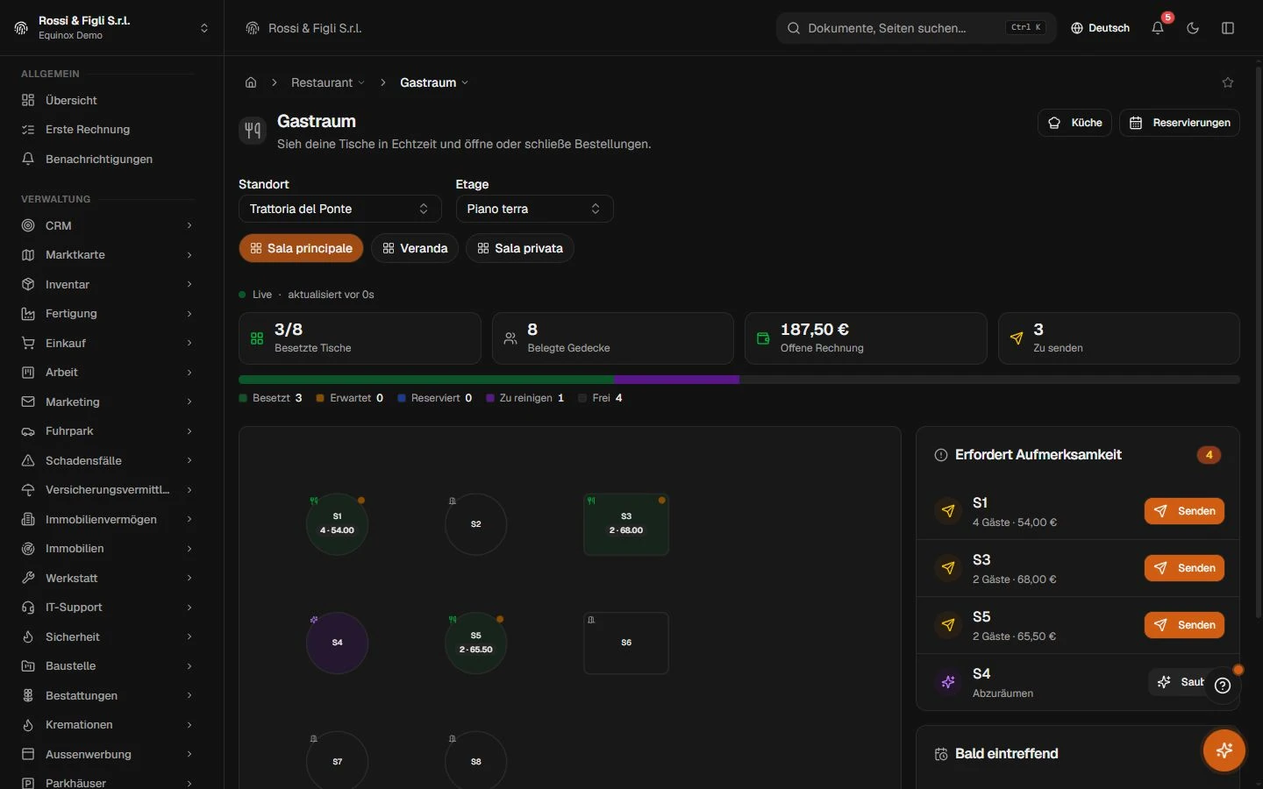Toggle dark mode moon icon
Screen dimensions: 1263x789
(x=1193, y=28)
